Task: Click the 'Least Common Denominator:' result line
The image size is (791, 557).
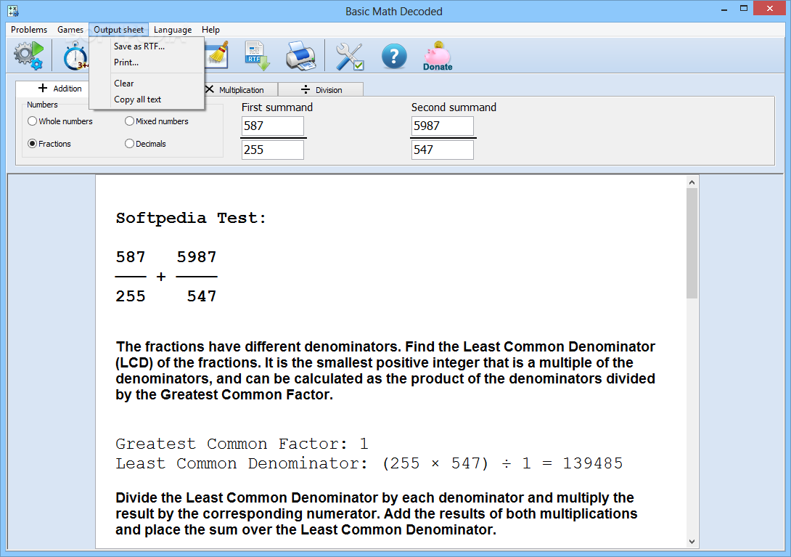Action: coord(369,463)
